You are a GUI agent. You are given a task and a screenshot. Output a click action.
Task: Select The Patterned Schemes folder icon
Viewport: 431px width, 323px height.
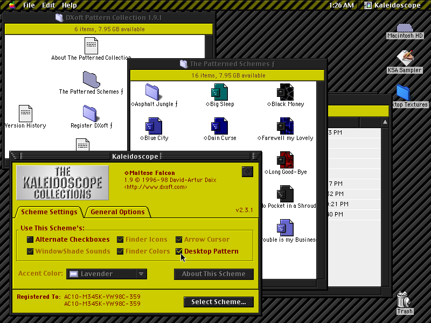coord(91,80)
